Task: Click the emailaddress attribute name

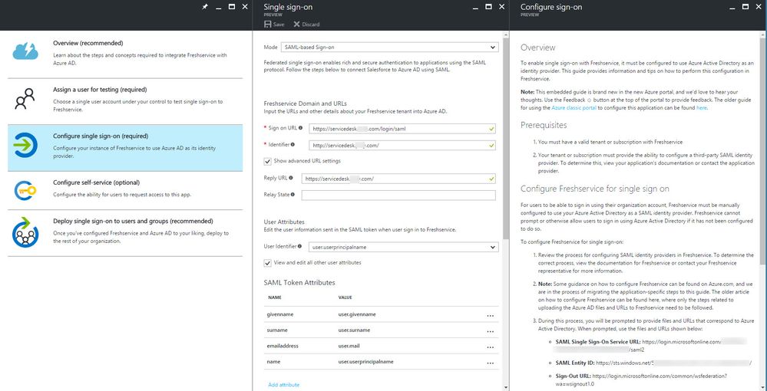Action: (x=283, y=346)
